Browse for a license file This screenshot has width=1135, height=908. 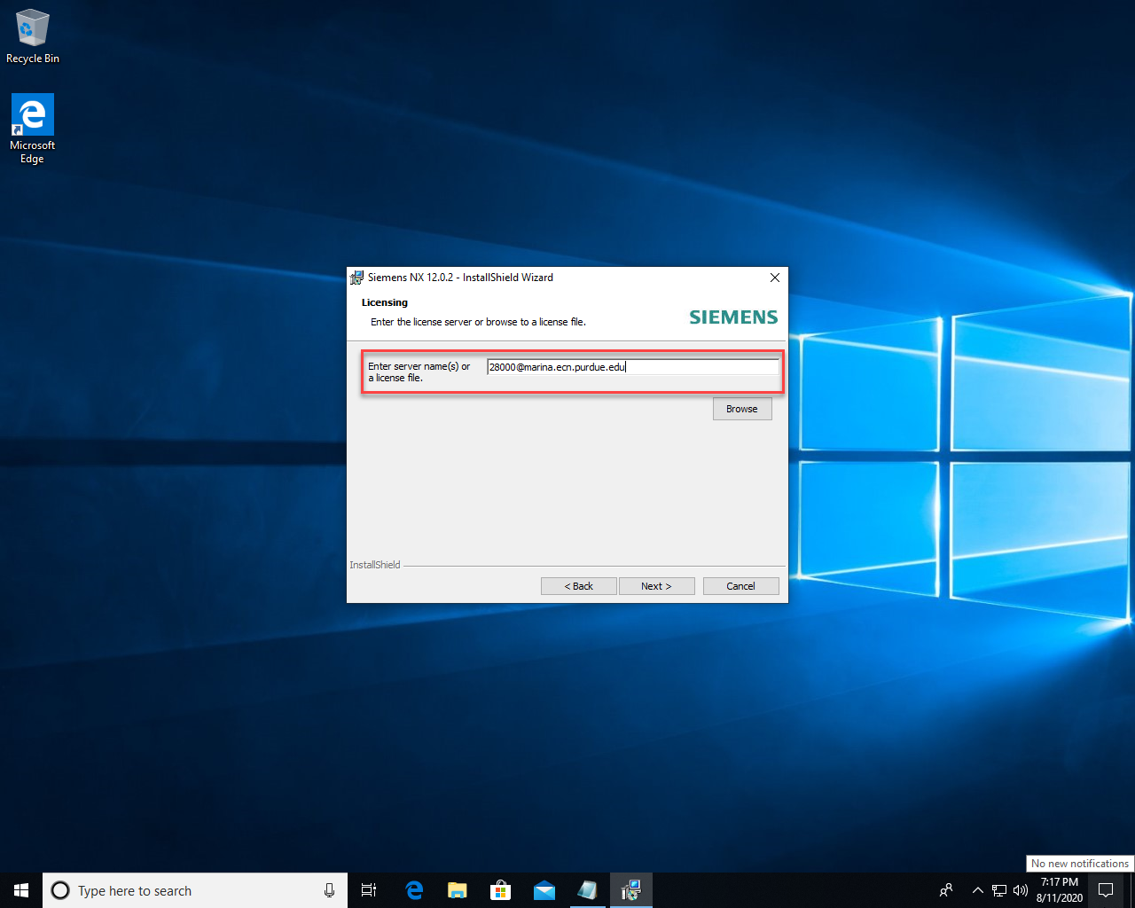pyautogui.click(x=742, y=409)
